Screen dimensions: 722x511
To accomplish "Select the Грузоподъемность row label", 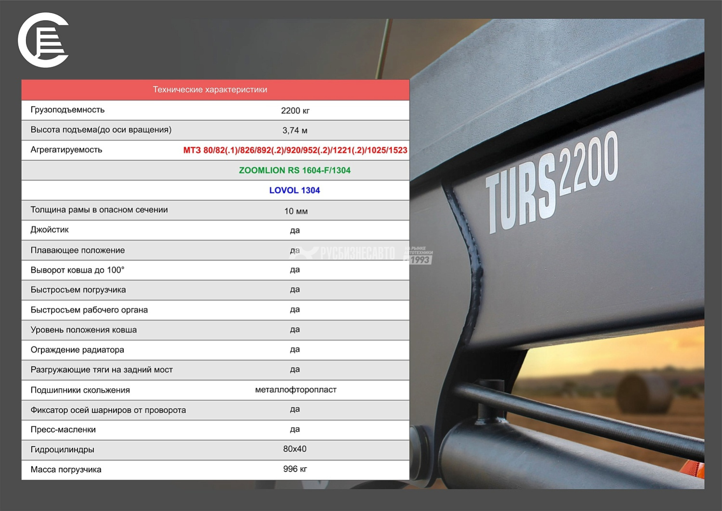I will tap(67, 110).
